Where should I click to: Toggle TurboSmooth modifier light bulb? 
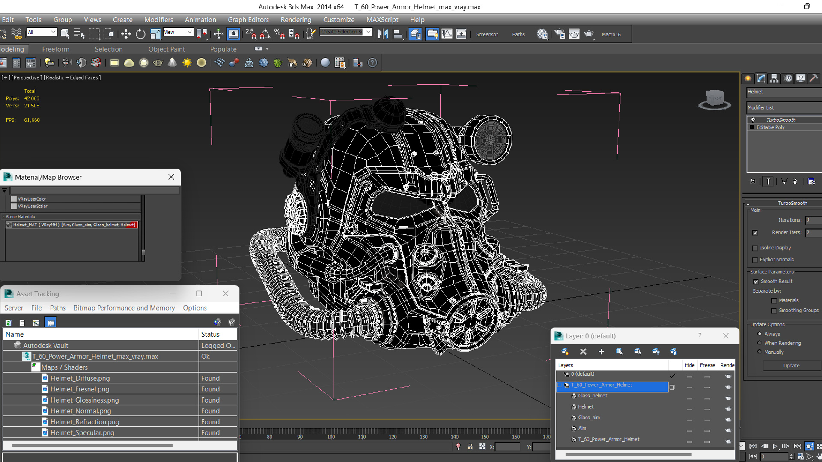pyautogui.click(x=753, y=120)
